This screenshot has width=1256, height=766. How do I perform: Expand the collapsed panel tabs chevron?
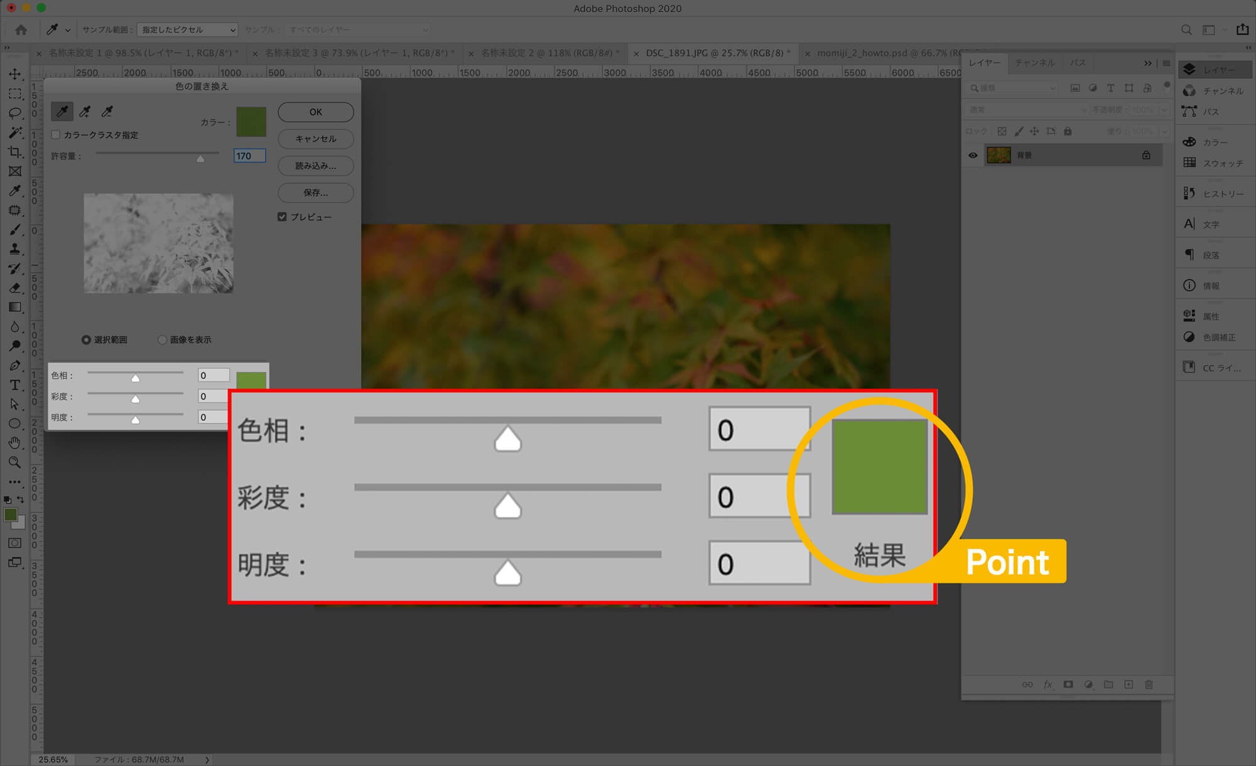click(x=1147, y=63)
